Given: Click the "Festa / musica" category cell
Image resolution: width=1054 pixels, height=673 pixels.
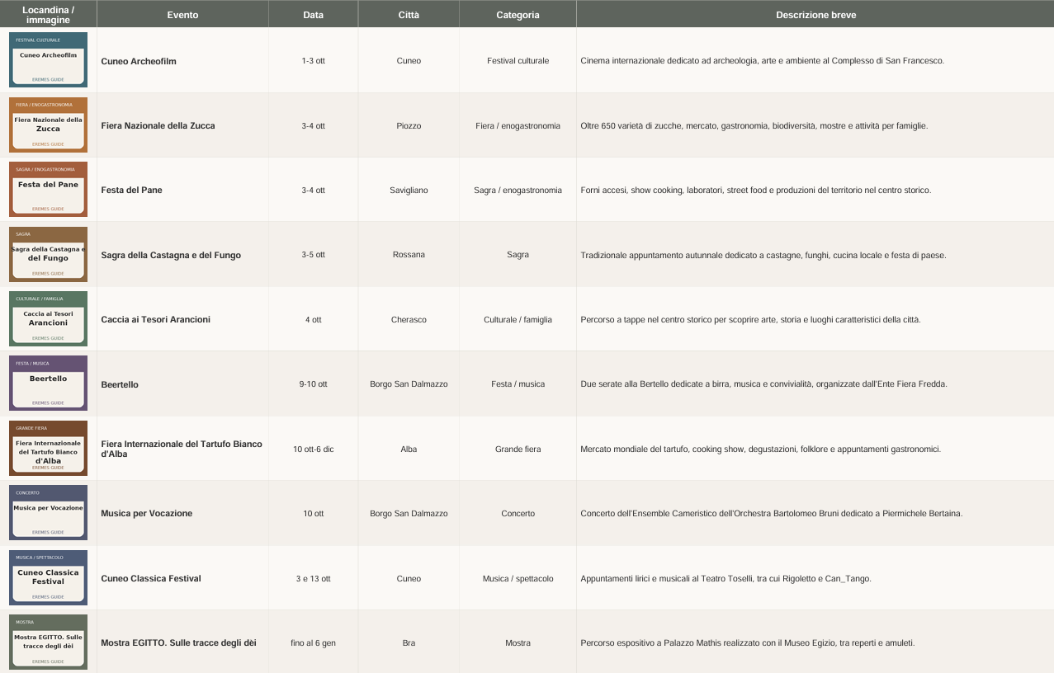Looking at the screenshot, I should point(518,384).
